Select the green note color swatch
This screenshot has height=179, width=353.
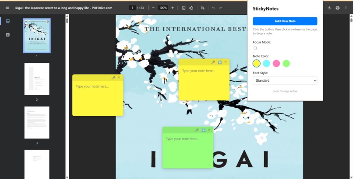[x=286, y=63]
